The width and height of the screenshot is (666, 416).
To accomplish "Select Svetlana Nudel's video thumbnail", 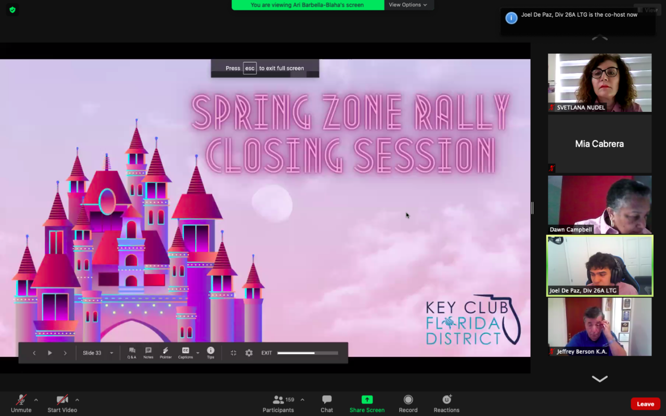I will 599,83.
